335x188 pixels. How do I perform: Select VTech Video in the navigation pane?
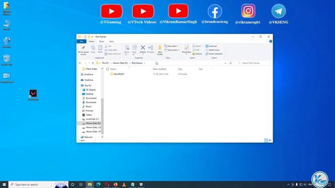(x=91, y=69)
